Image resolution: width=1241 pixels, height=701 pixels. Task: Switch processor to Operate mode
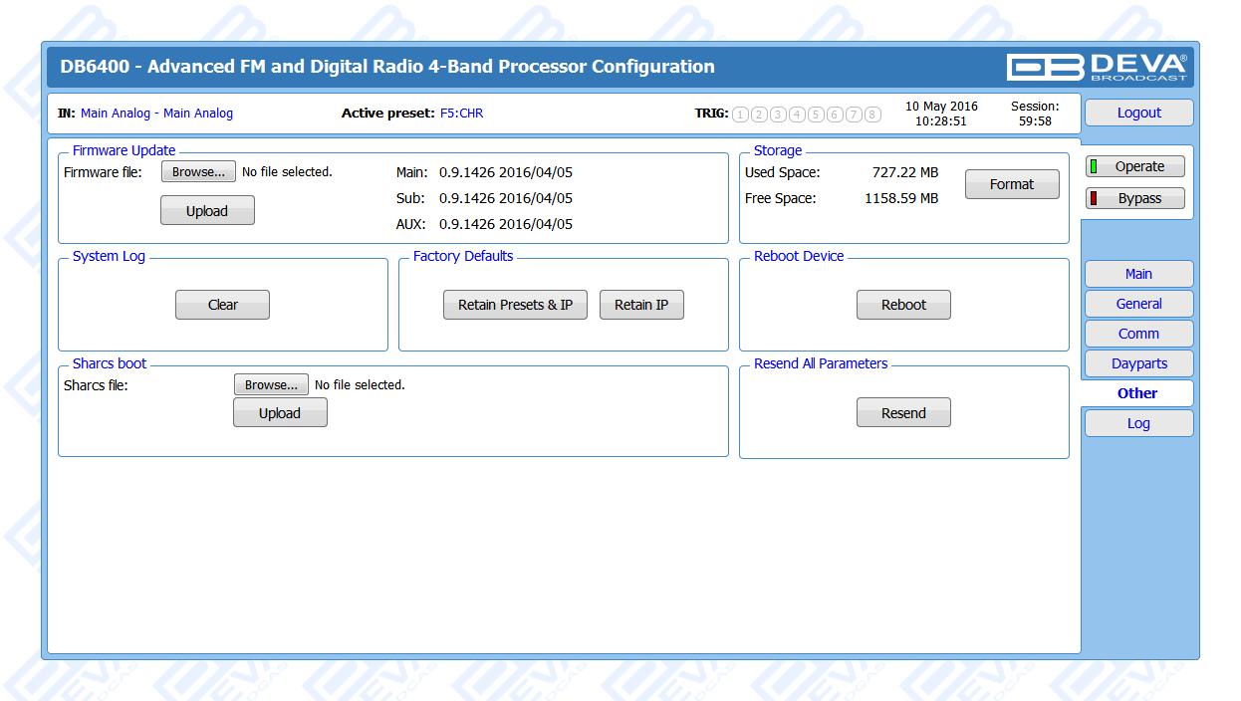click(1135, 167)
